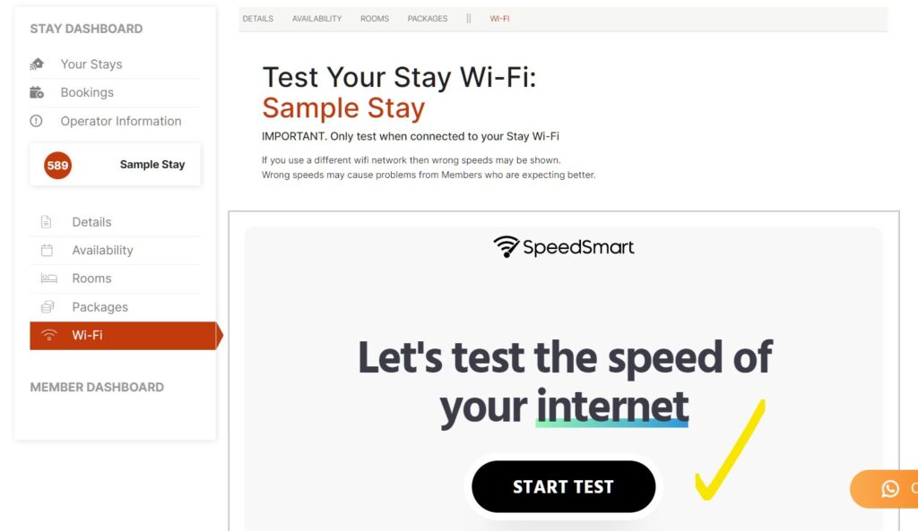
Task: Click the Bookings calendar icon
Action: [x=37, y=91]
